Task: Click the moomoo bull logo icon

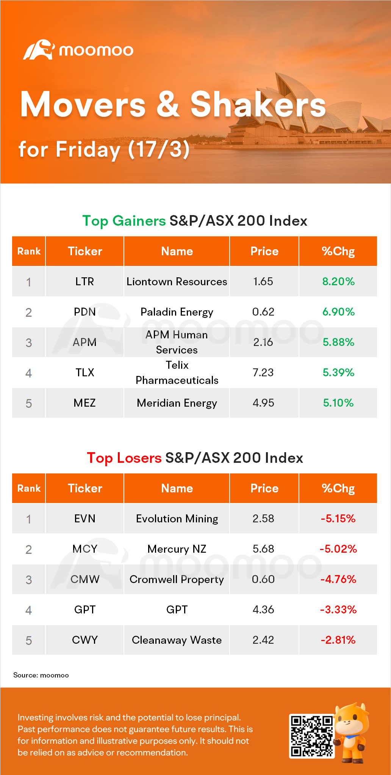Action: (x=39, y=50)
